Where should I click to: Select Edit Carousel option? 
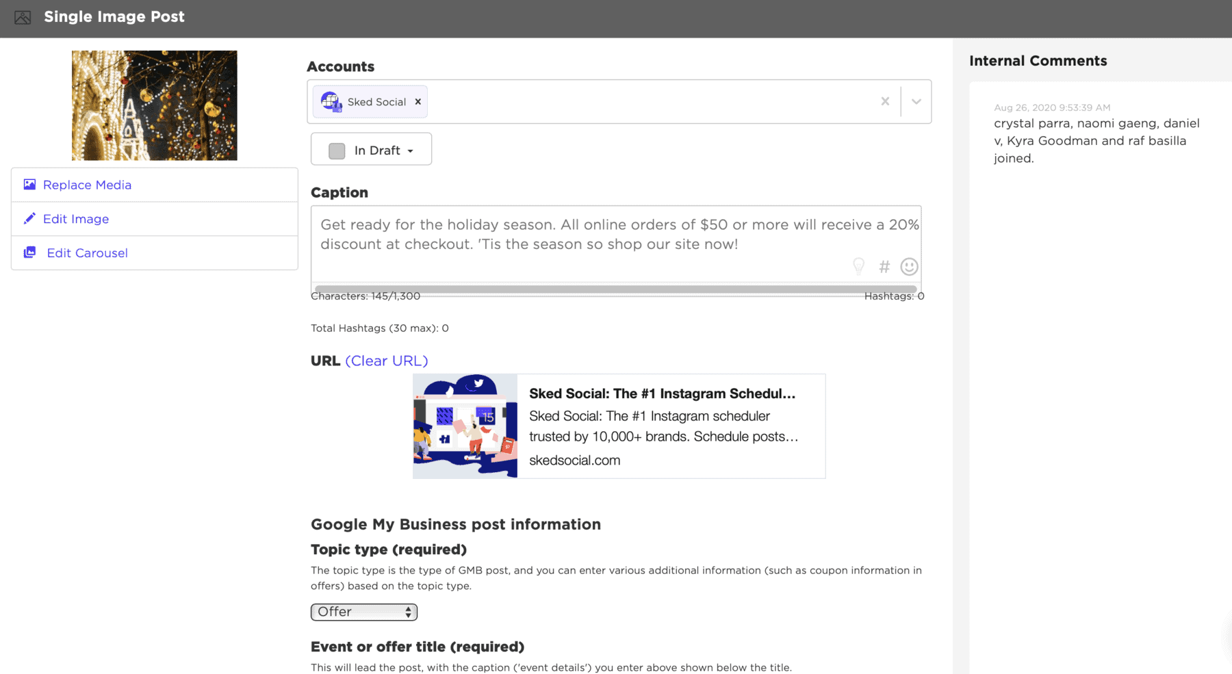point(87,252)
